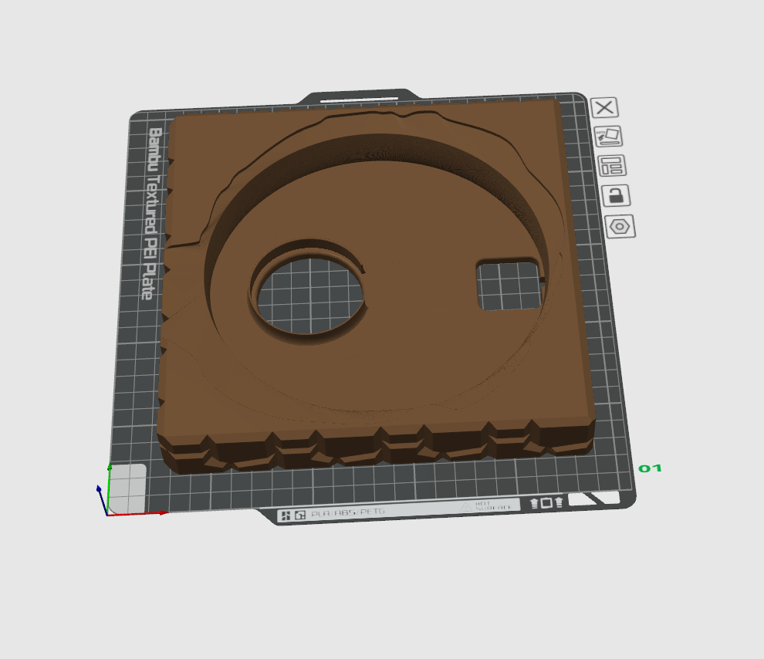Viewport: 764px width, 659px height.
Task: Click the PLA/ABS/PETG plate label
Action: [x=348, y=513]
